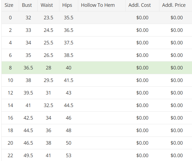Click the empty Hollow To Hem cell for size 10
The width and height of the screenshot is (192, 161).
tap(102, 80)
